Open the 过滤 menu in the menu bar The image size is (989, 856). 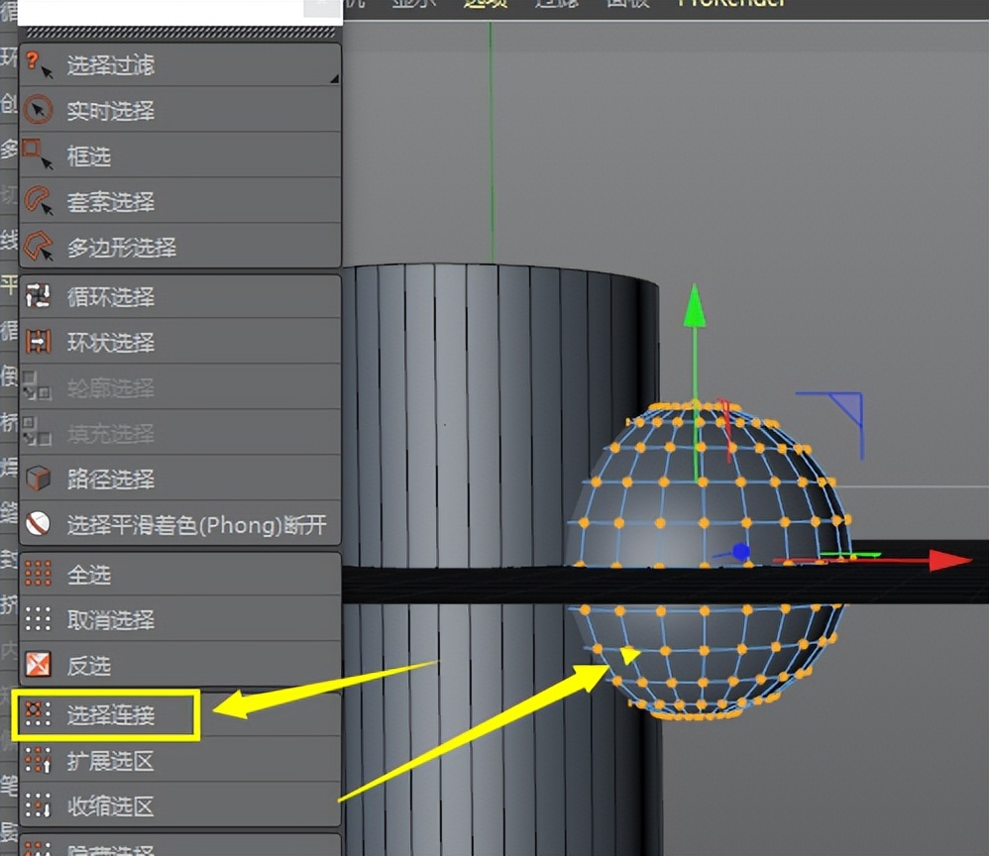coord(557,4)
